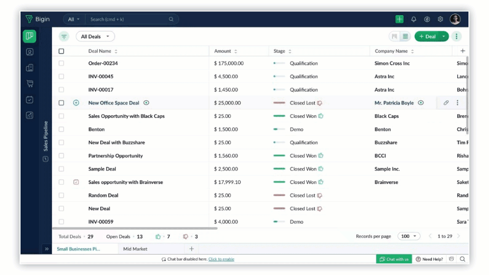Click the vertical table scrollbar

467,95
